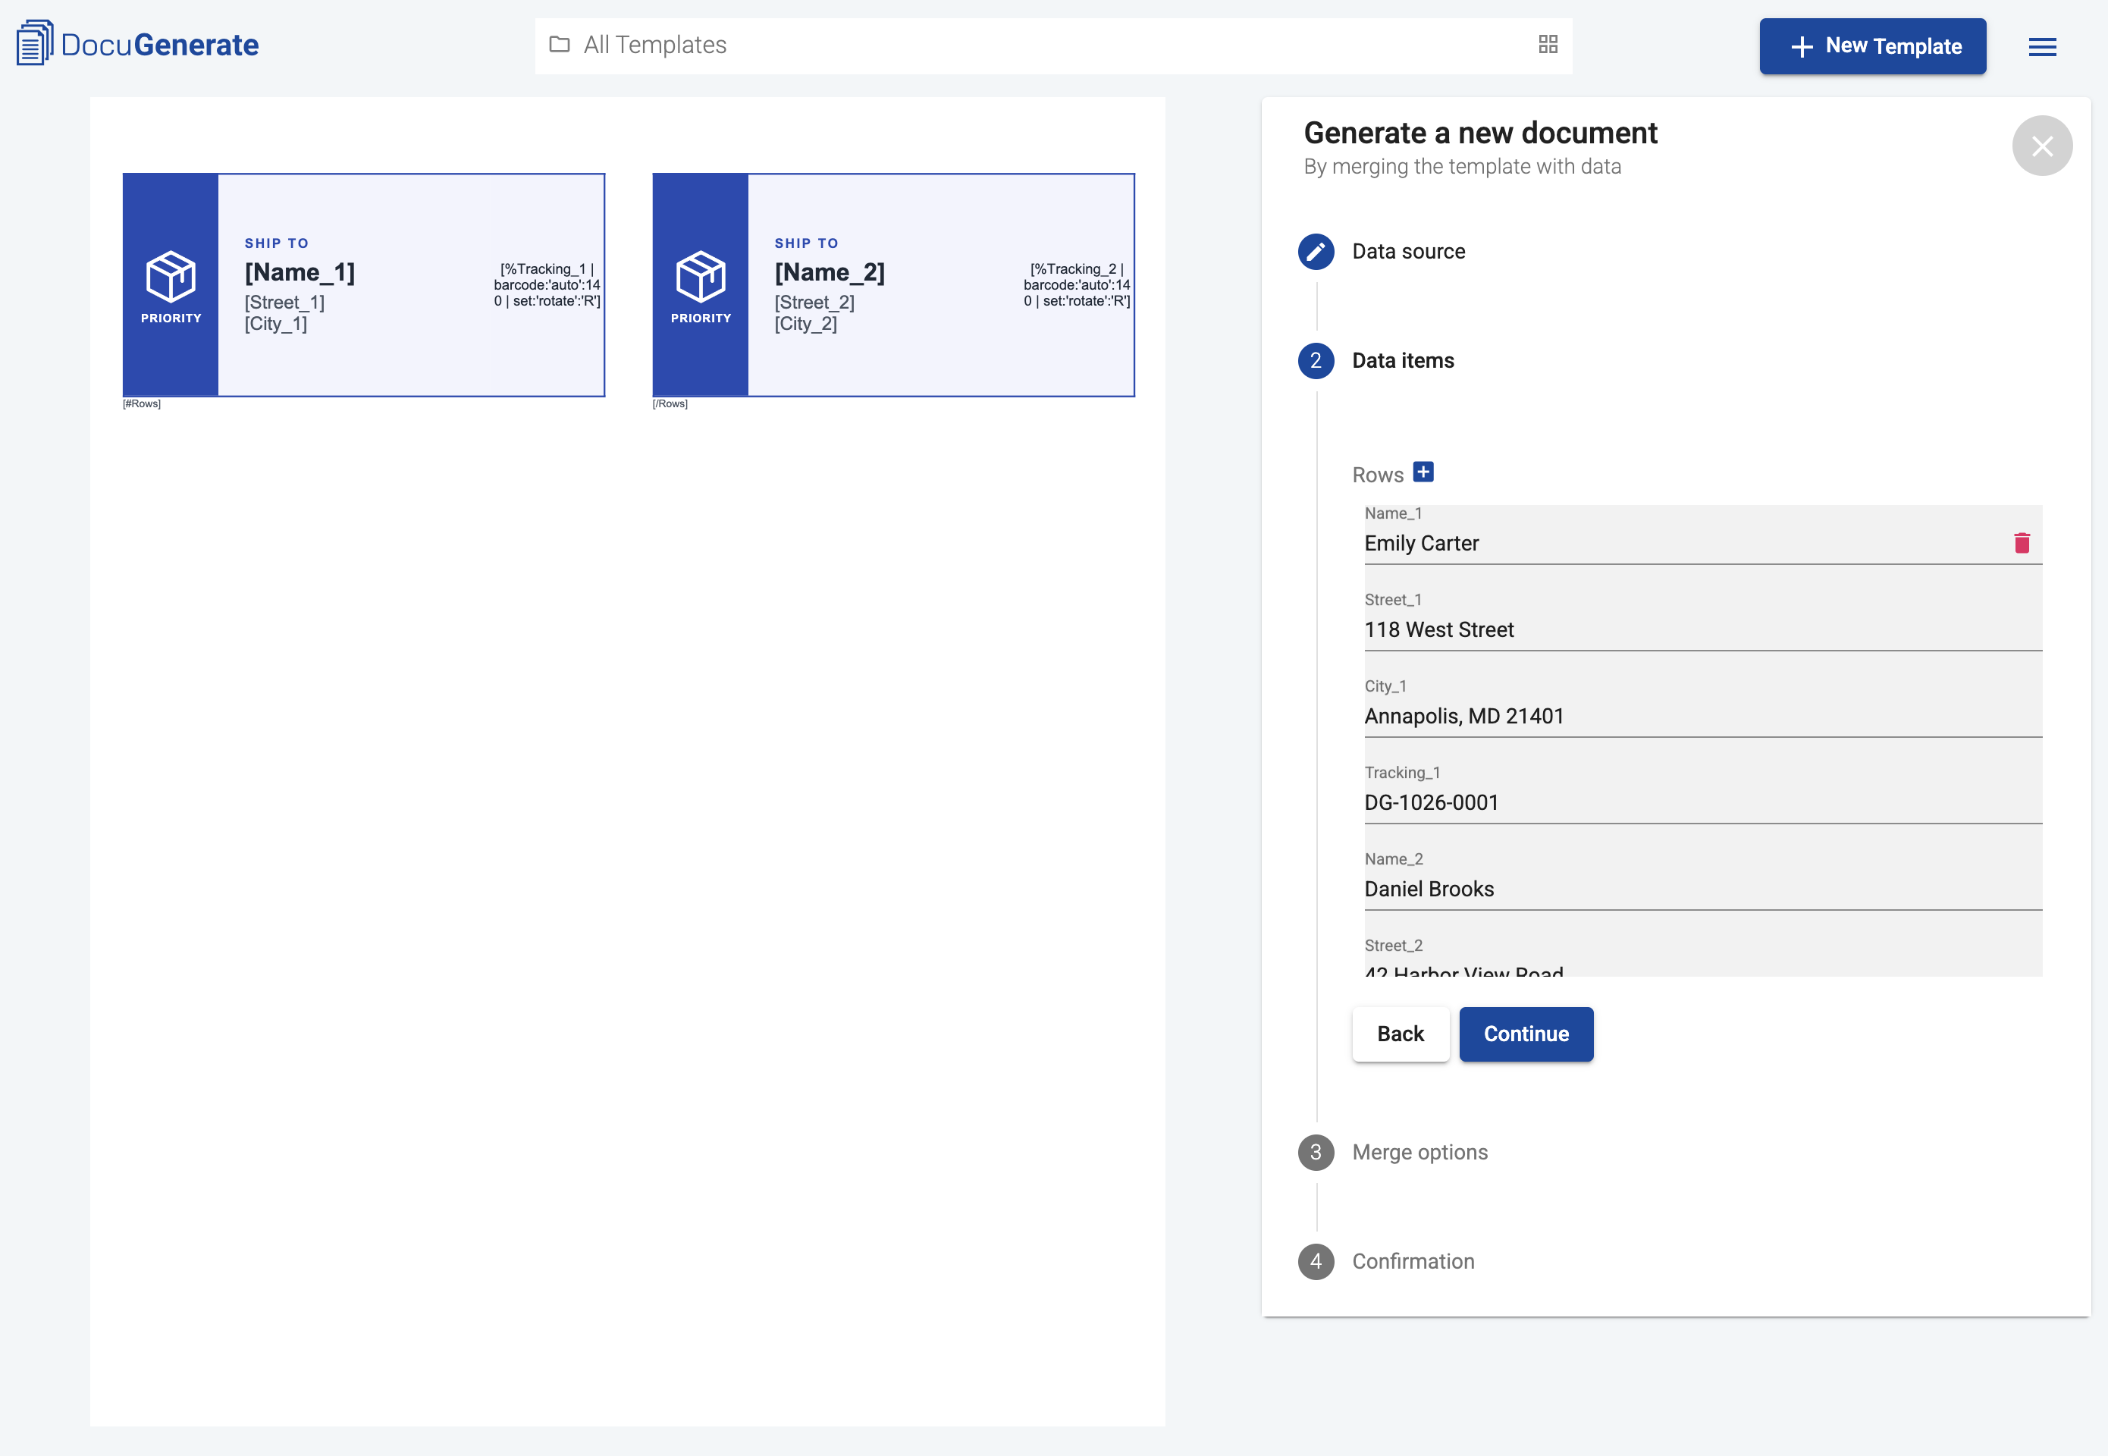The image size is (2108, 1456).
Task: Delete the row using the red trash icon
Action: pos(2022,543)
